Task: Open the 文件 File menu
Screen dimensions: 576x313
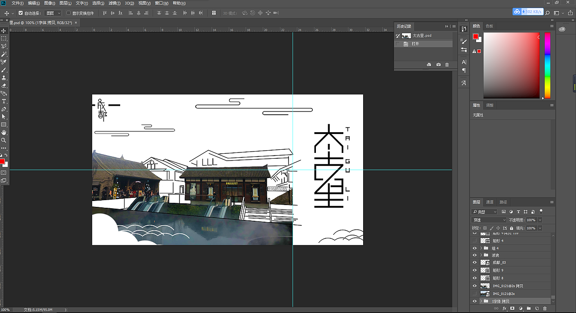Action: (x=18, y=3)
